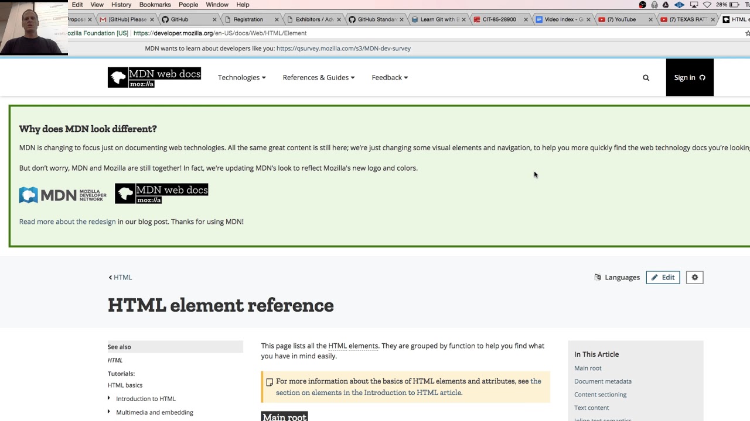750x421 pixels.
Task: Click the GitHub tab's octocat favicon
Action: pos(165,19)
